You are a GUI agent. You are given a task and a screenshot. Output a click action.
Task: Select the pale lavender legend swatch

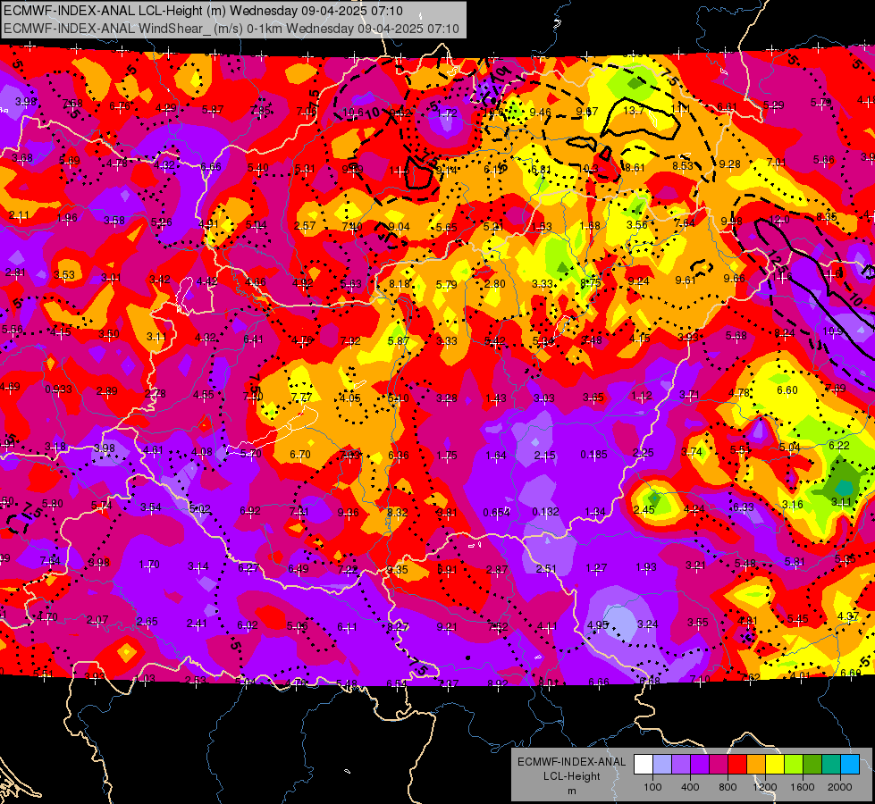tap(661, 765)
